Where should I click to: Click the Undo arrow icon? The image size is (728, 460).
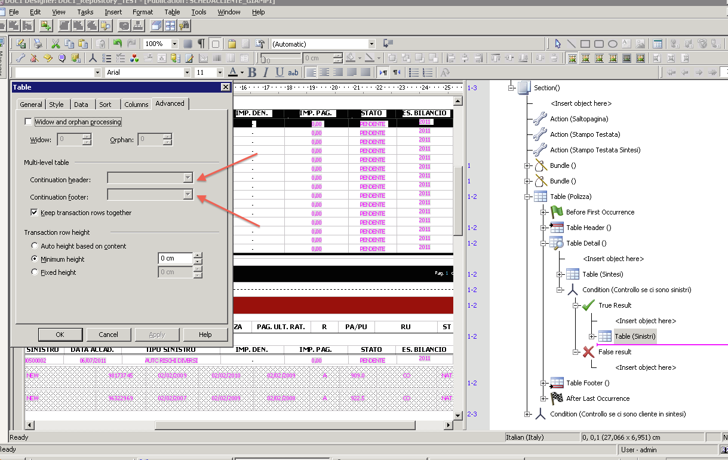117,44
